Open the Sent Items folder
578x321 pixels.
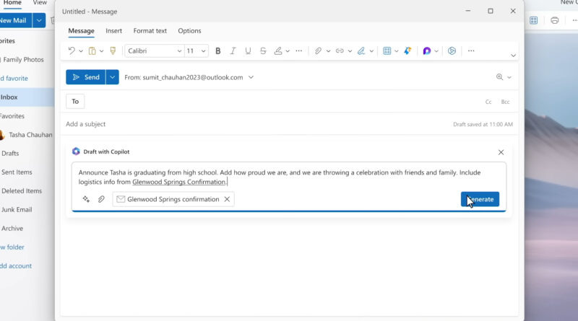click(17, 172)
